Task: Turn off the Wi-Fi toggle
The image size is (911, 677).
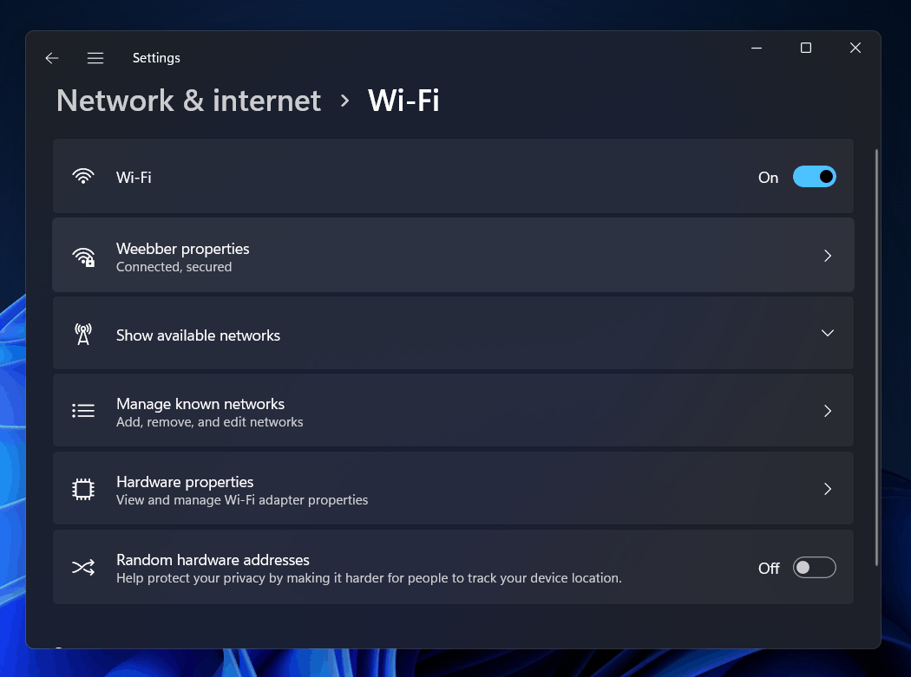Action: [x=814, y=177]
